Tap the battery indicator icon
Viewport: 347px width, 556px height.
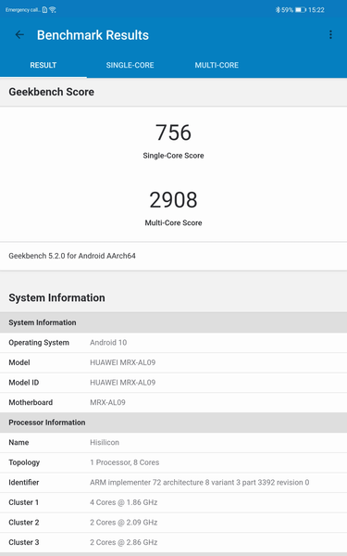301,10
